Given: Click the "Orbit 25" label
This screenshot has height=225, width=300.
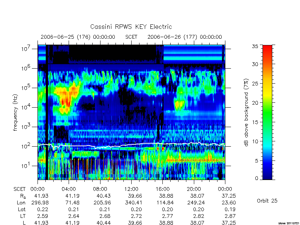Looking at the screenshot, I should click(267, 201).
